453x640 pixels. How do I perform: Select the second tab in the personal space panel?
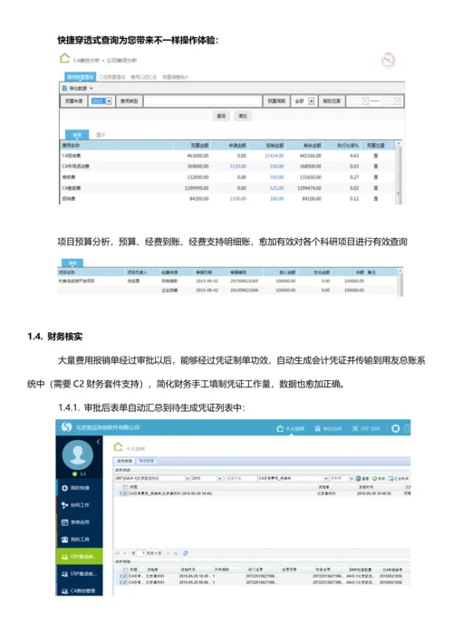point(146,461)
